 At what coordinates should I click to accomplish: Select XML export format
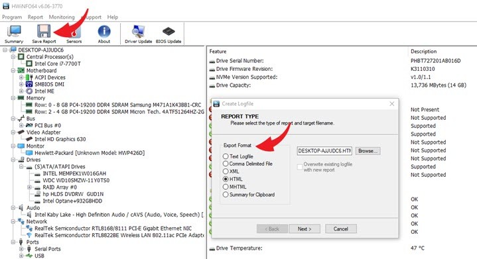point(226,172)
